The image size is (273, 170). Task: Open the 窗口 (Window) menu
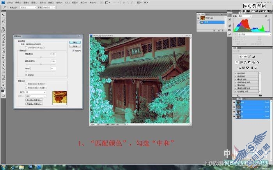point(84,3)
